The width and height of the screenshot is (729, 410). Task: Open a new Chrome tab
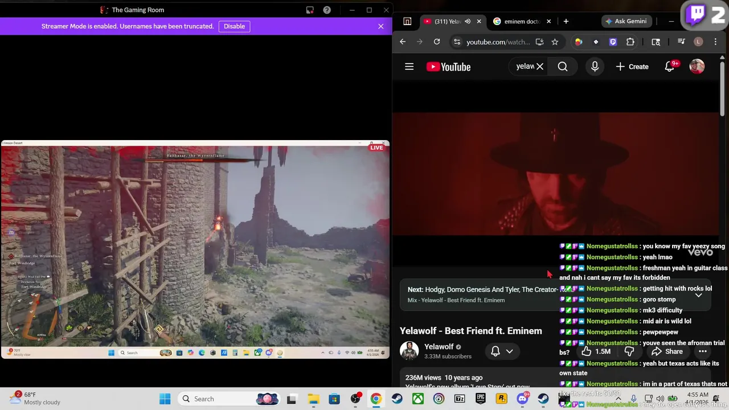tap(566, 21)
